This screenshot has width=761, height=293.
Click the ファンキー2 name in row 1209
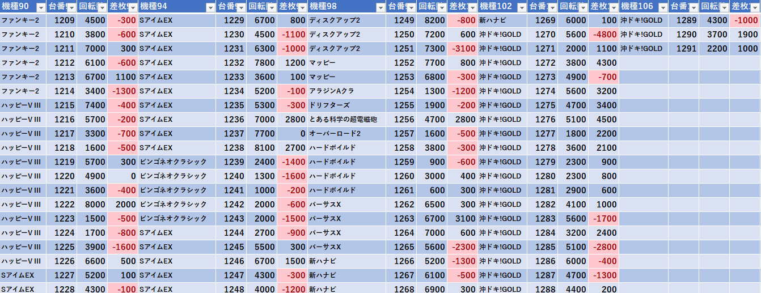pos(20,20)
